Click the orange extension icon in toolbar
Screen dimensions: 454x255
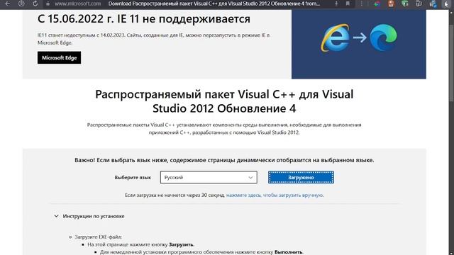click(x=391, y=4)
